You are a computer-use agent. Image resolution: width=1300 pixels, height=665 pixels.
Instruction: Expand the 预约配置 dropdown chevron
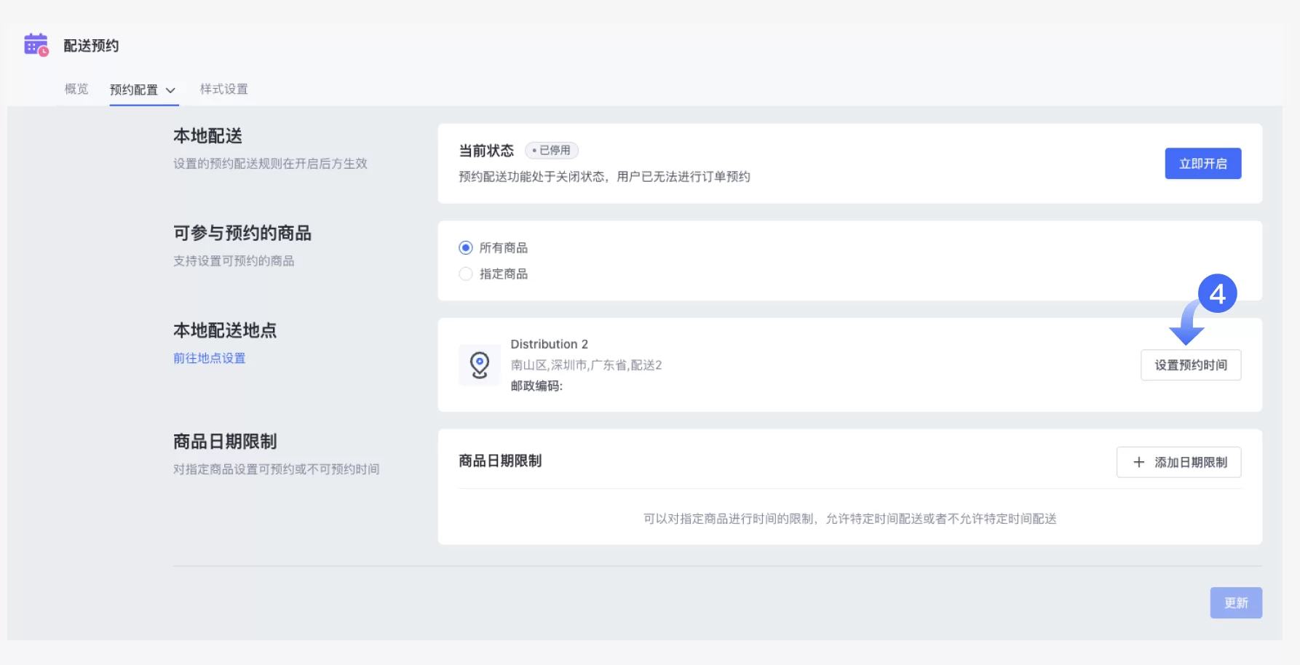tap(171, 90)
